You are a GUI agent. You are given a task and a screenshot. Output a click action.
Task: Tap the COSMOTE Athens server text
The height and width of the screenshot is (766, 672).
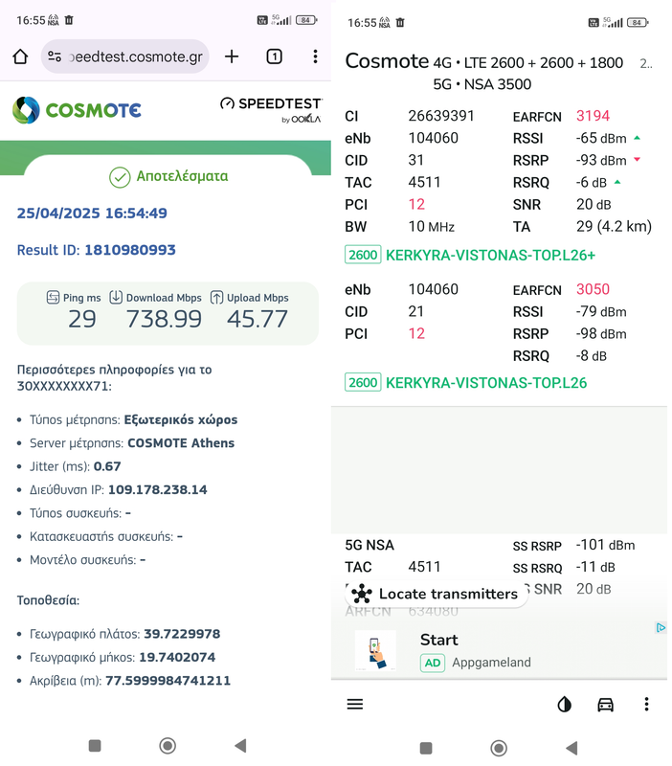tap(181, 443)
